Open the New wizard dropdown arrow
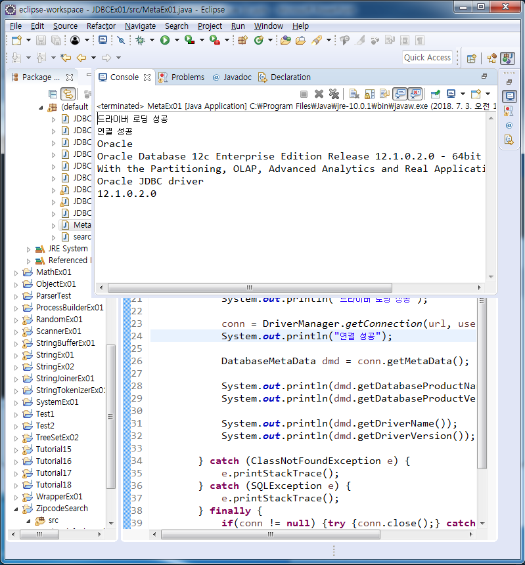Viewport: 525px width, 565px height. point(28,41)
